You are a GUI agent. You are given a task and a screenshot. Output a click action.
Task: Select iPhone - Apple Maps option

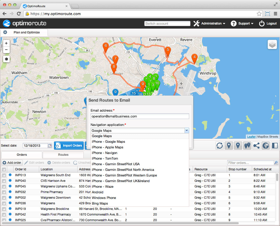tap(140, 147)
